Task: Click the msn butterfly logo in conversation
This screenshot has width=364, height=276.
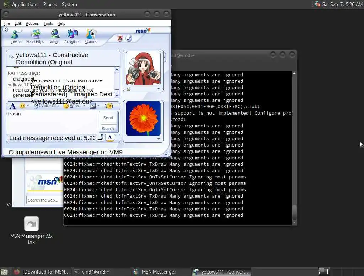Action: pyautogui.click(x=143, y=31)
